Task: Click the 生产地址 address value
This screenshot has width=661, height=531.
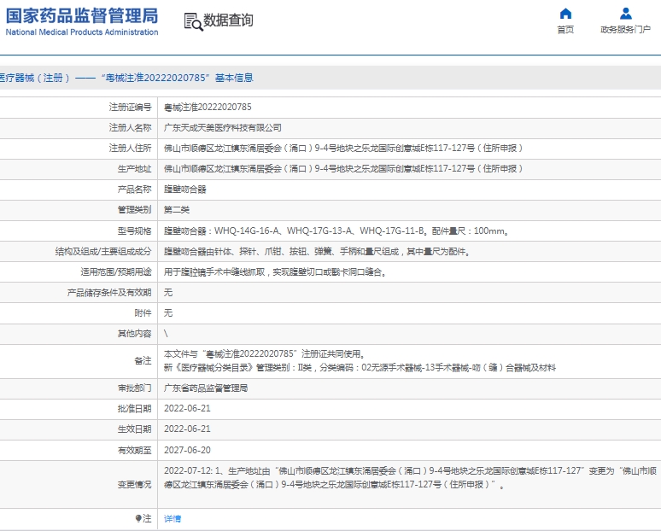Action: tap(343, 168)
